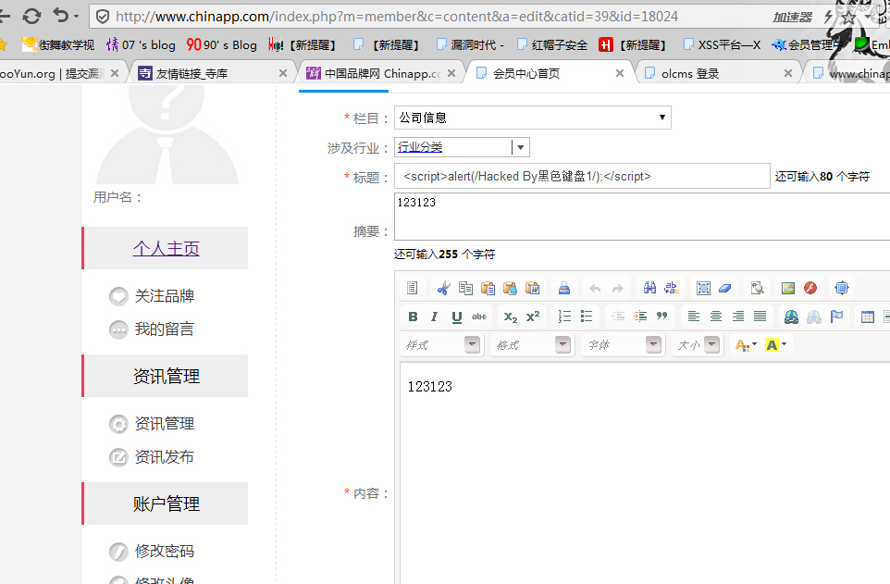Open Replace tool in editor
This screenshot has height=584, width=890.
click(672, 288)
